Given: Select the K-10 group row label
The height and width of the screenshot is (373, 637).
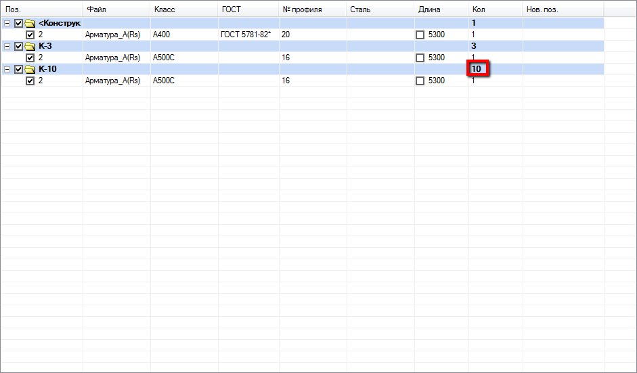Looking at the screenshot, I should pyautogui.click(x=48, y=69).
